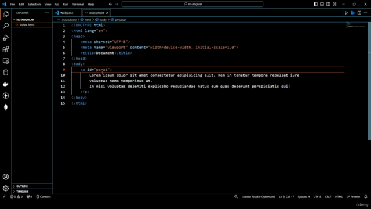Click the command center search box
371x209 pixels.
tap(192, 4)
